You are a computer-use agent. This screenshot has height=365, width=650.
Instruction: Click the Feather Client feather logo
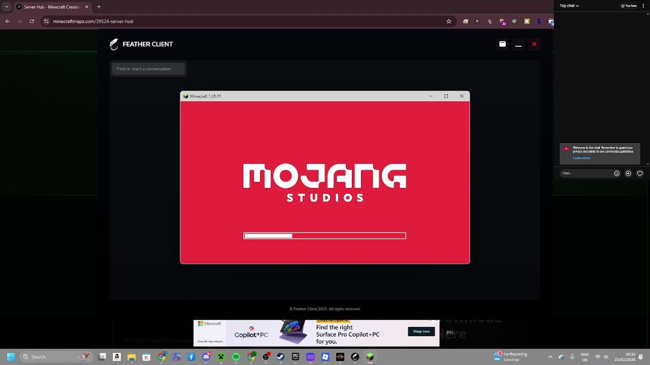[x=114, y=45]
